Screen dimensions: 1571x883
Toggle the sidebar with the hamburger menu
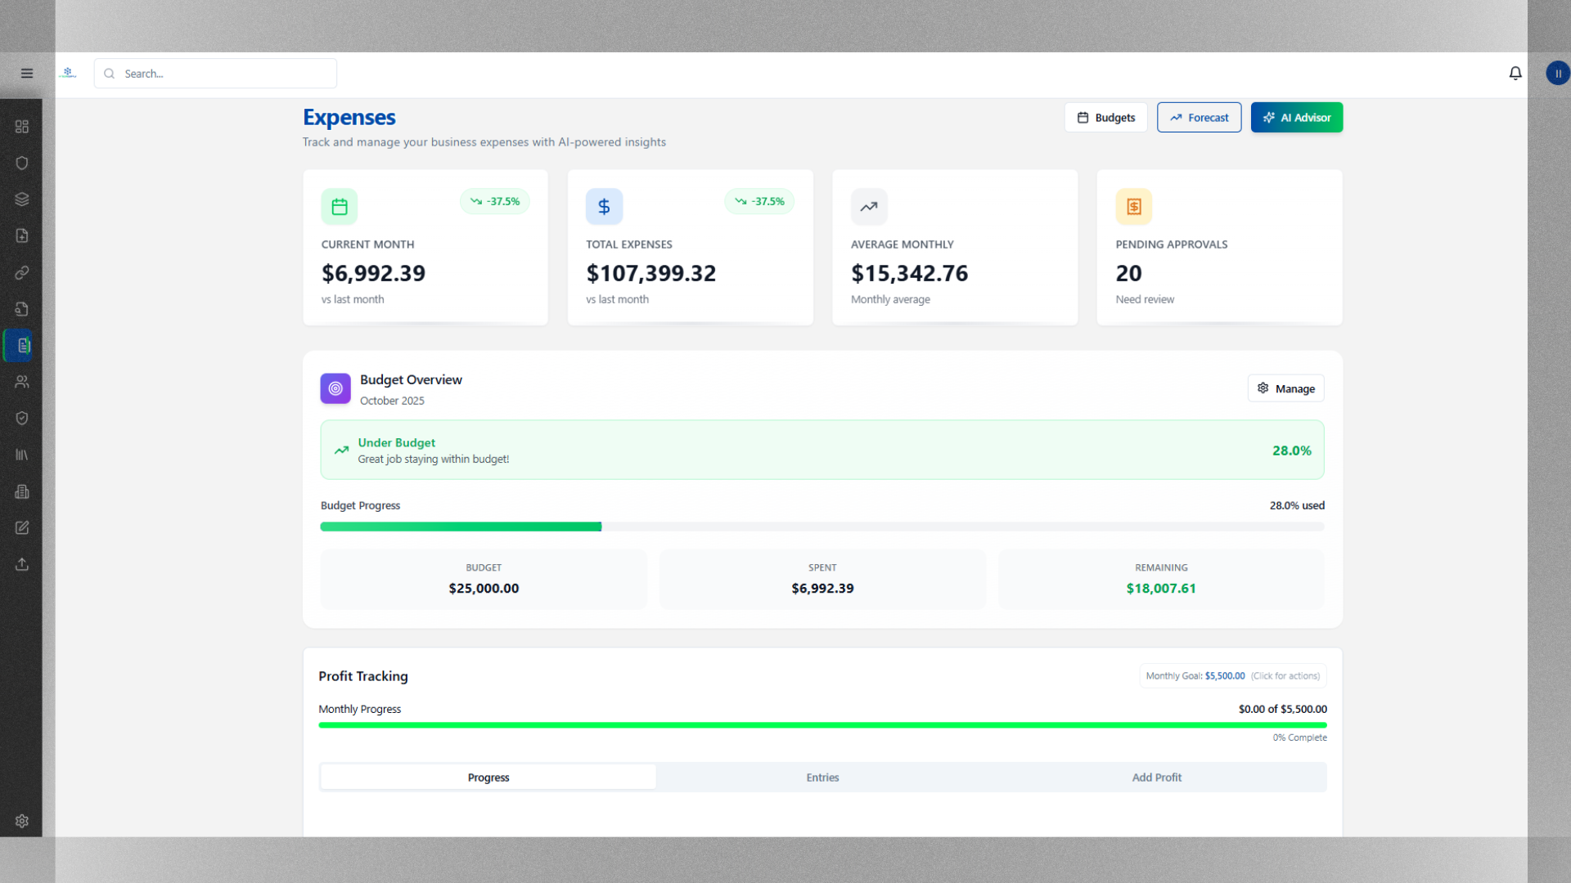click(x=27, y=73)
